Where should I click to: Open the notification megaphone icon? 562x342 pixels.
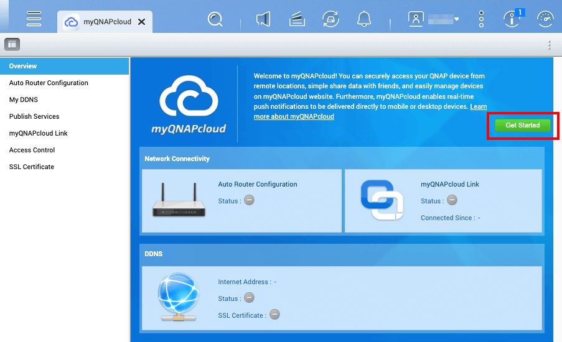coord(263,20)
